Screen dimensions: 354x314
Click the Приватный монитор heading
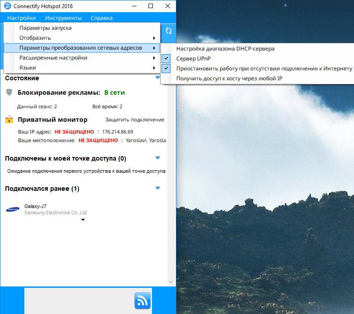tap(52, 120)
